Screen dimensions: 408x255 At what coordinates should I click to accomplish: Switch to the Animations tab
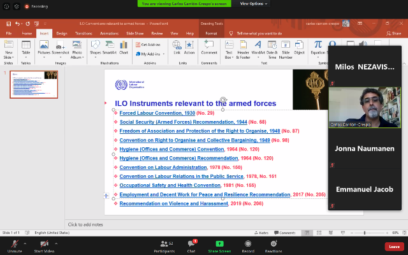coord(109,33)
